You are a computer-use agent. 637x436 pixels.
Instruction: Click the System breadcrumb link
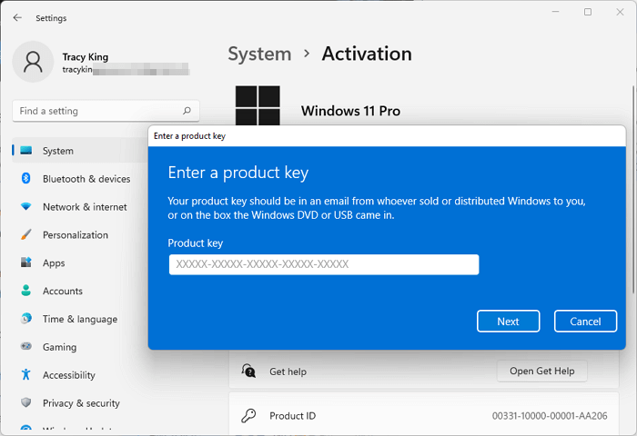[259, 54]
